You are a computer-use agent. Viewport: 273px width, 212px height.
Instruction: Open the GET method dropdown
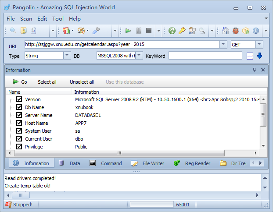[x=259, y=45]
